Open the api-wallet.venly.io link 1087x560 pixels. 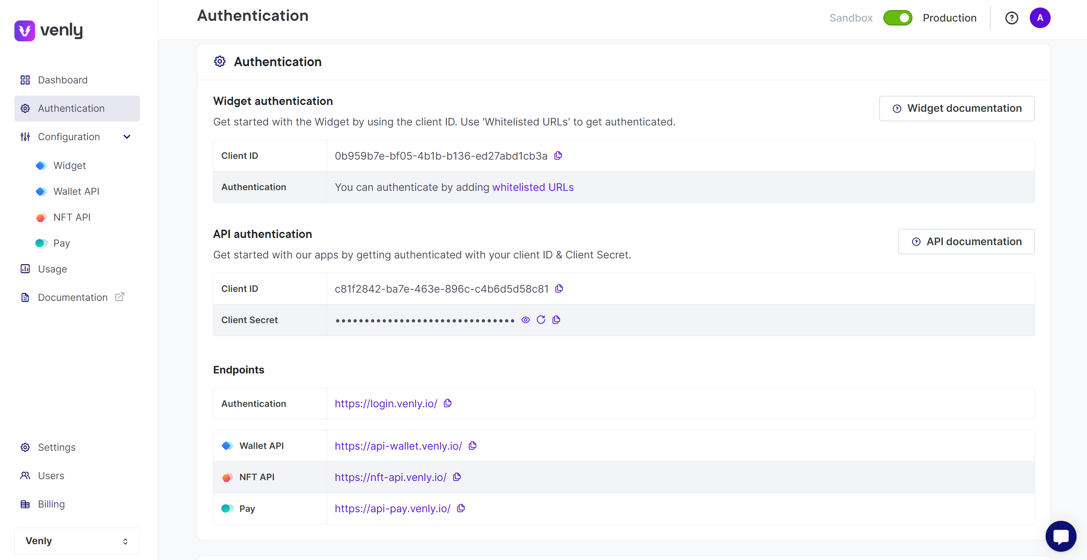point(398,446)
